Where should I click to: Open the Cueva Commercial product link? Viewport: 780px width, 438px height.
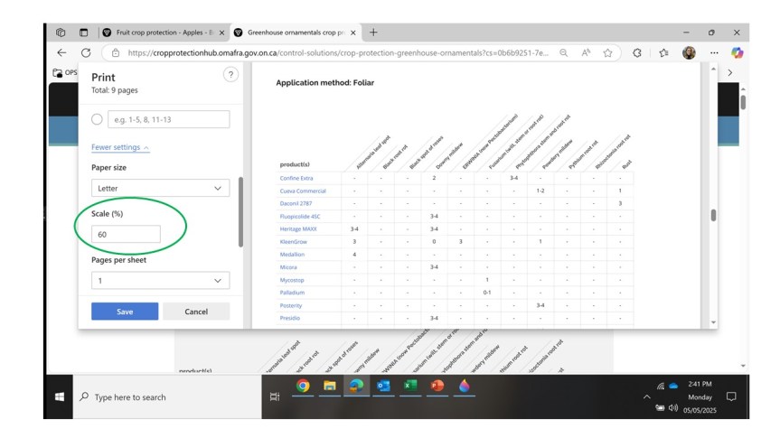tap(303, 191)
